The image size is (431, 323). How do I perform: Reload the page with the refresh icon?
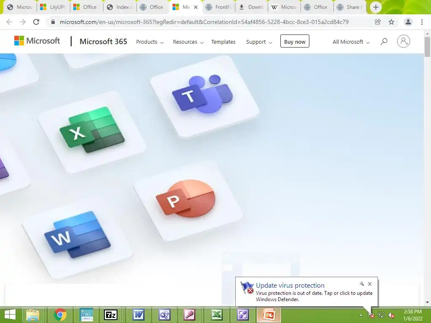tap(36, 22)
